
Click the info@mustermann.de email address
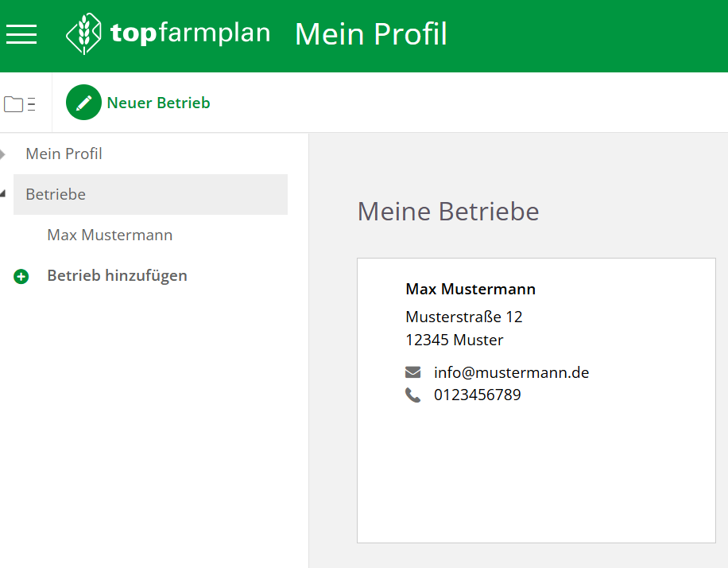511,372
